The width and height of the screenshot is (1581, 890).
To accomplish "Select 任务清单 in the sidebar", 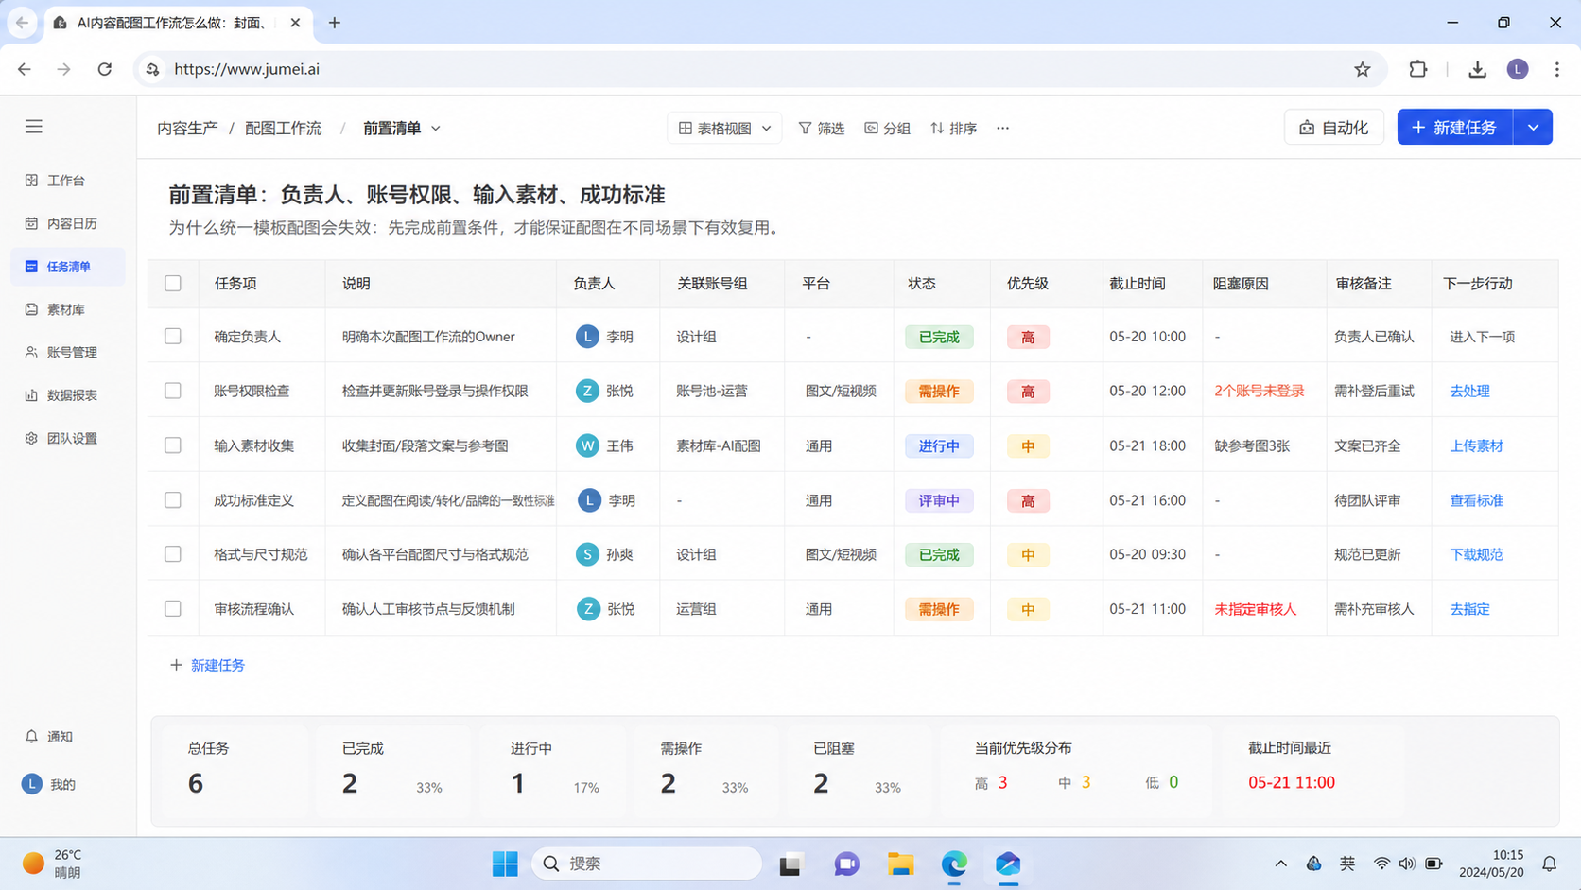I will click(x=68, y=267).
